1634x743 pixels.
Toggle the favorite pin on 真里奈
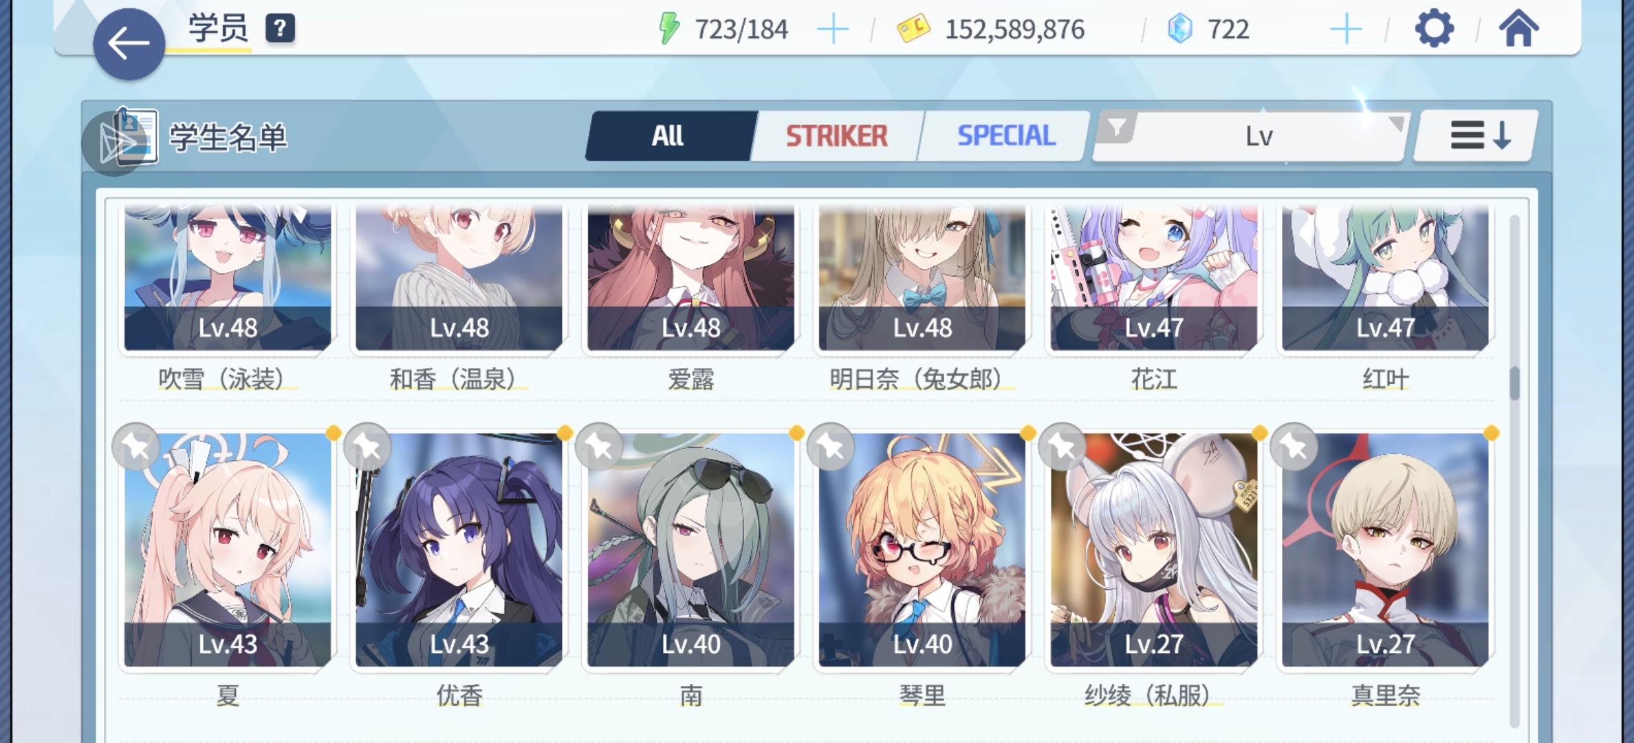[x=1294, y=447]
